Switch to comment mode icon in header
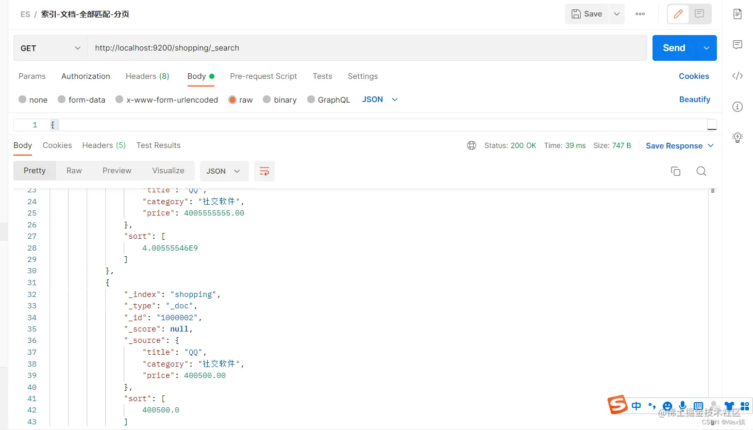Screen dimensions: 753x430 699,14
